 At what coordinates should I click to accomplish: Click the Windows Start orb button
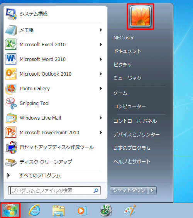10,210
